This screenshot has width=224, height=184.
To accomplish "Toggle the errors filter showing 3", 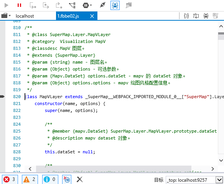I will coord(10,179).
